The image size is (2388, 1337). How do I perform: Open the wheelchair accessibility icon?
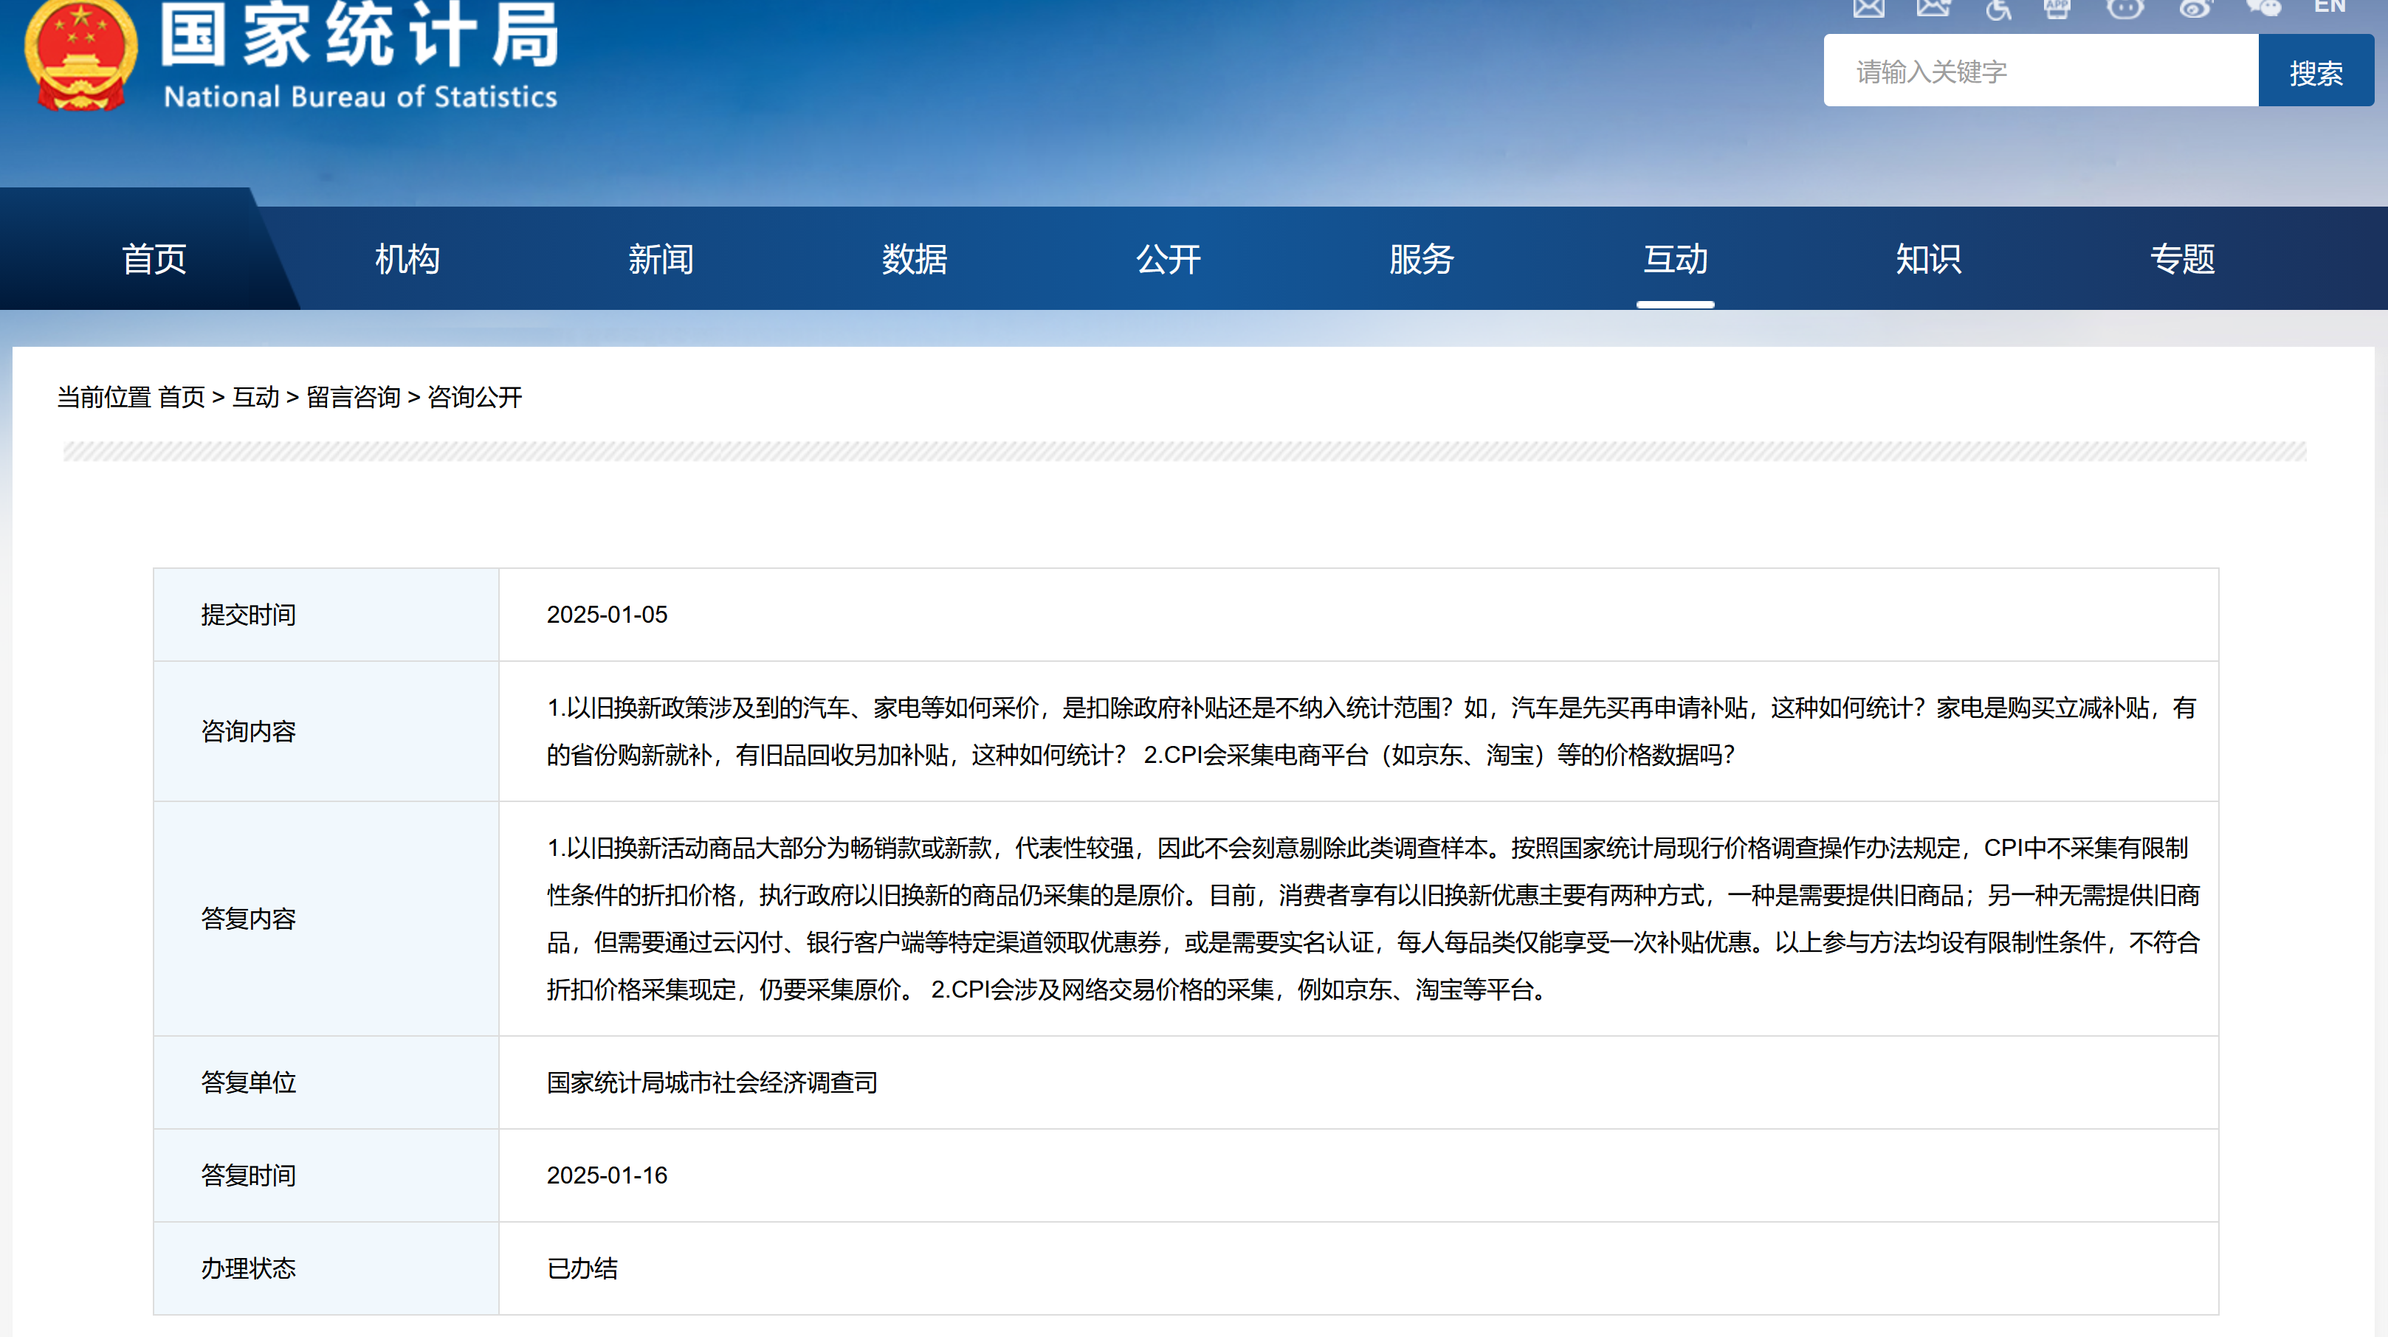[x=1998, y=10]
